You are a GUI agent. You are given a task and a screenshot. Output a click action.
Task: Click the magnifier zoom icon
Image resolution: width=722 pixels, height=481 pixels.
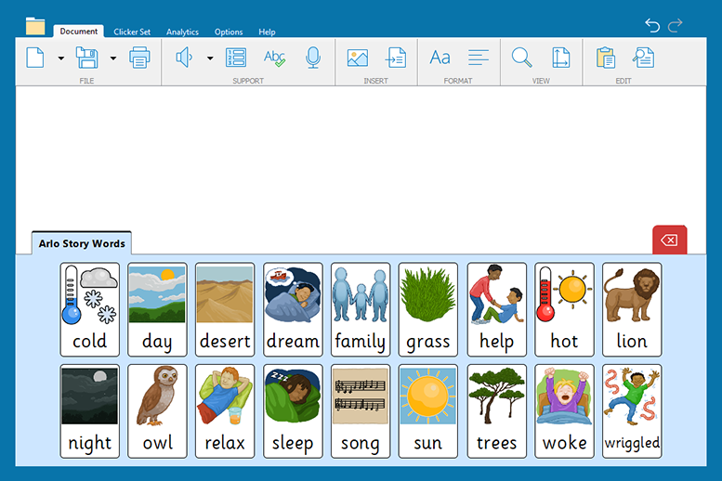[521, 58]
